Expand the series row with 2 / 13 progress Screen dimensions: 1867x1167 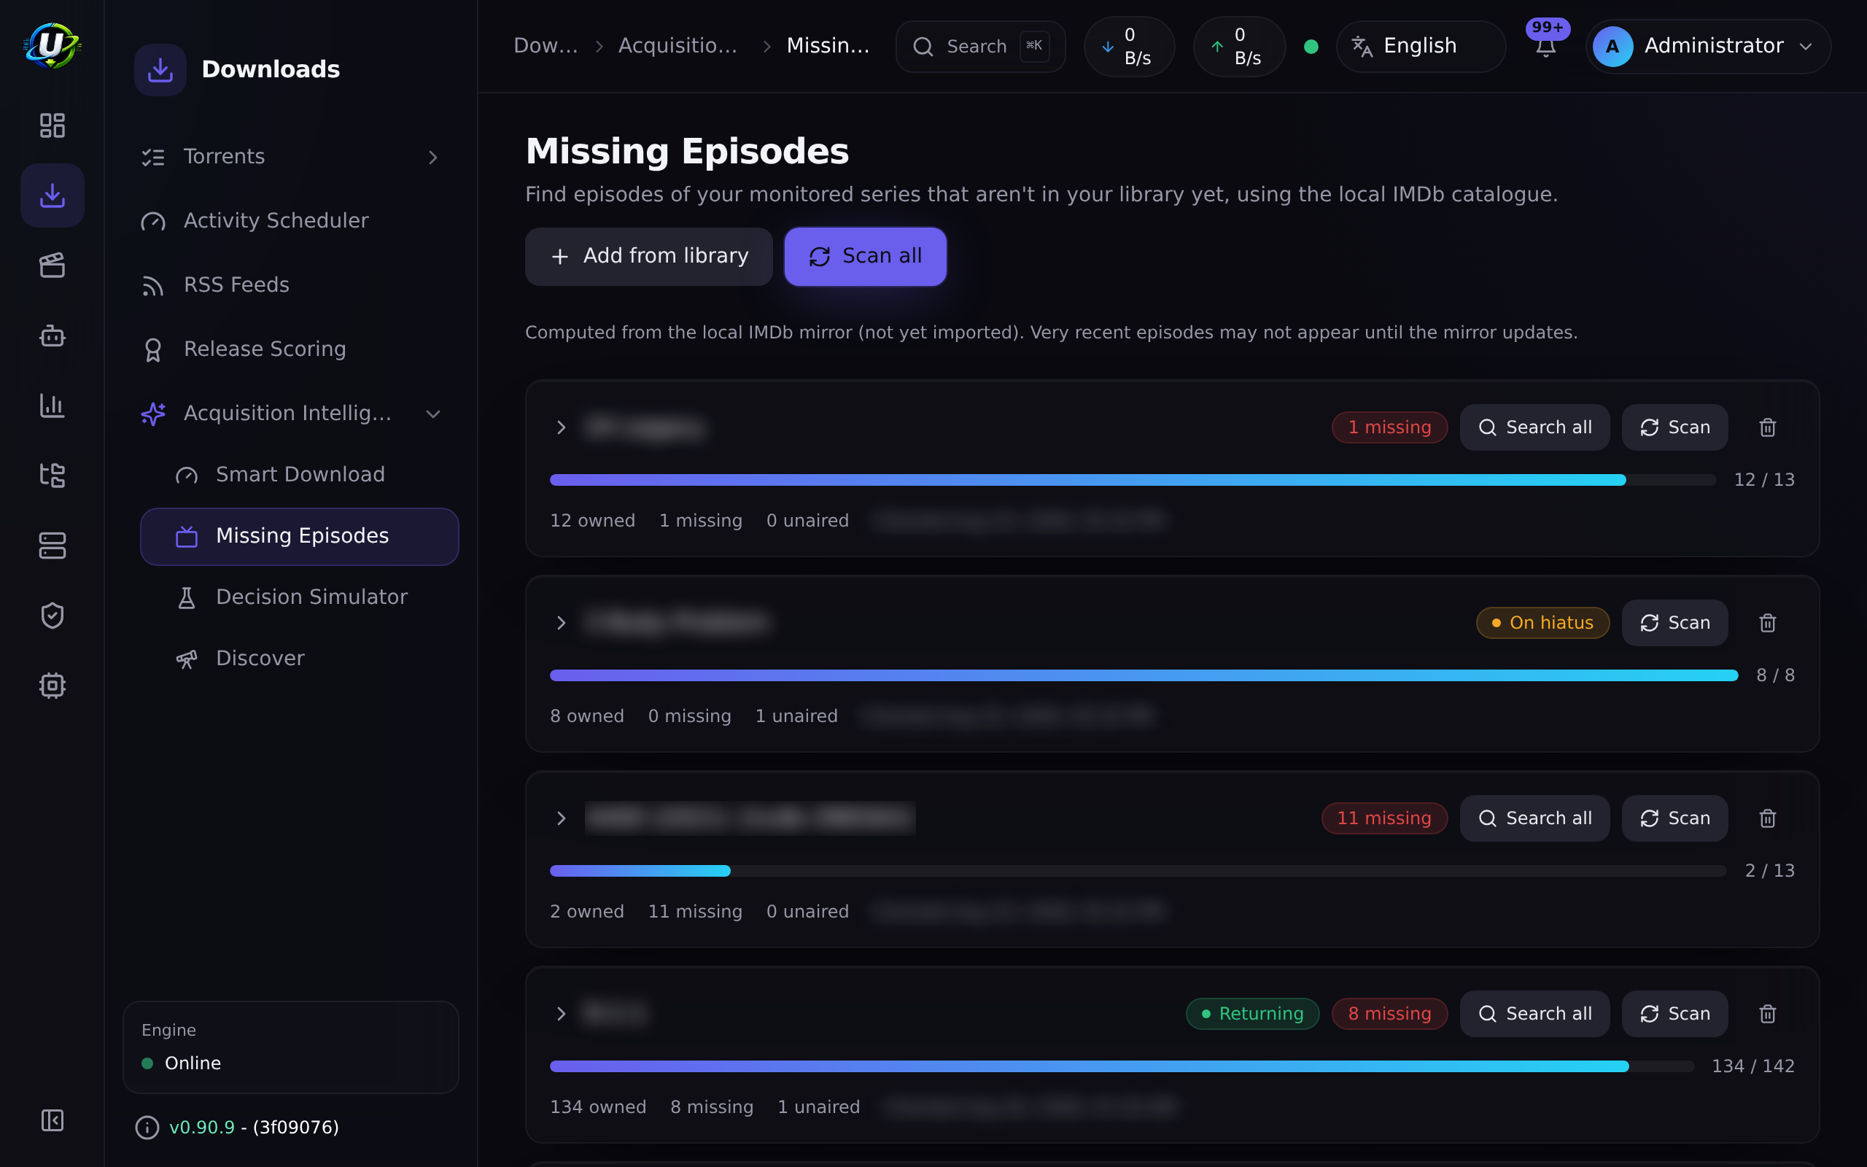click(561, 818)
